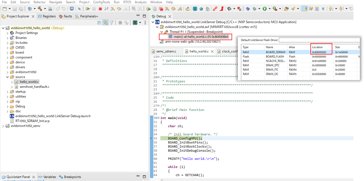Click the Location column header

click(317, 47)
